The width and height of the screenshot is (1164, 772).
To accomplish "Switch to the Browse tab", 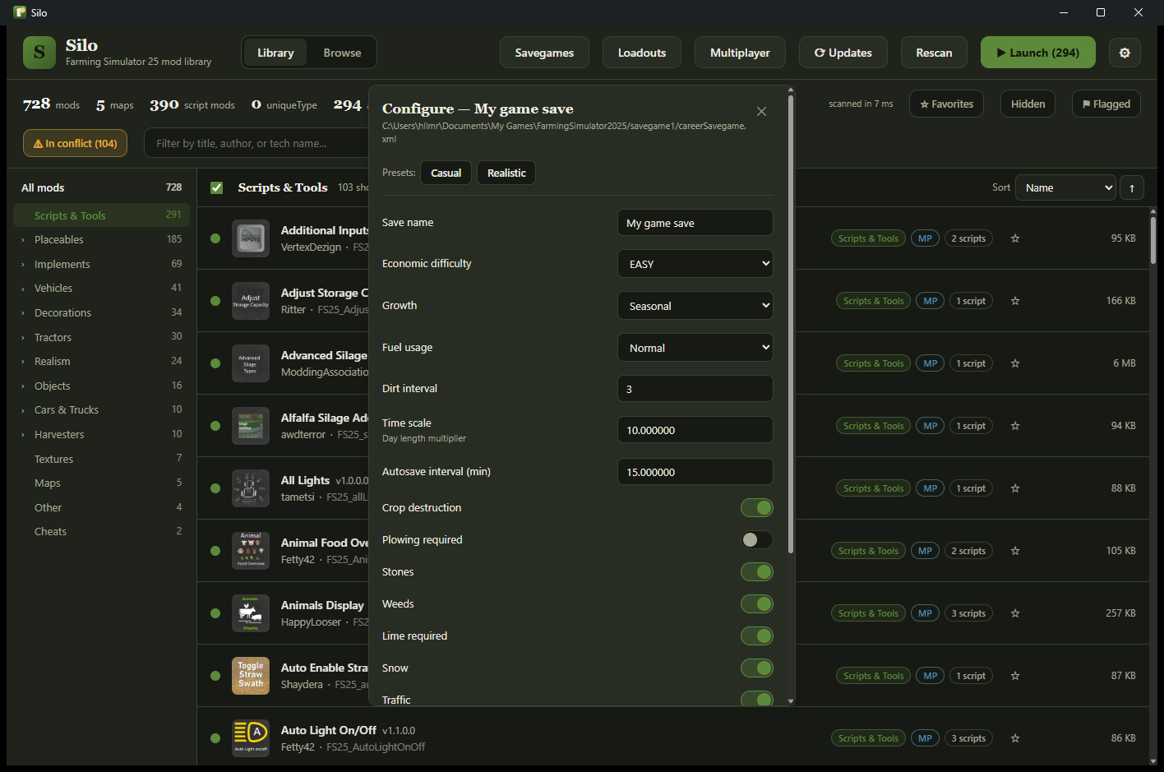I will tap(342, 53).
